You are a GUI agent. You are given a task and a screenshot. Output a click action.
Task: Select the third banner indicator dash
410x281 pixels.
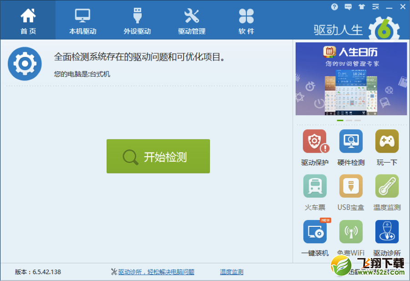tap(358, 120)
